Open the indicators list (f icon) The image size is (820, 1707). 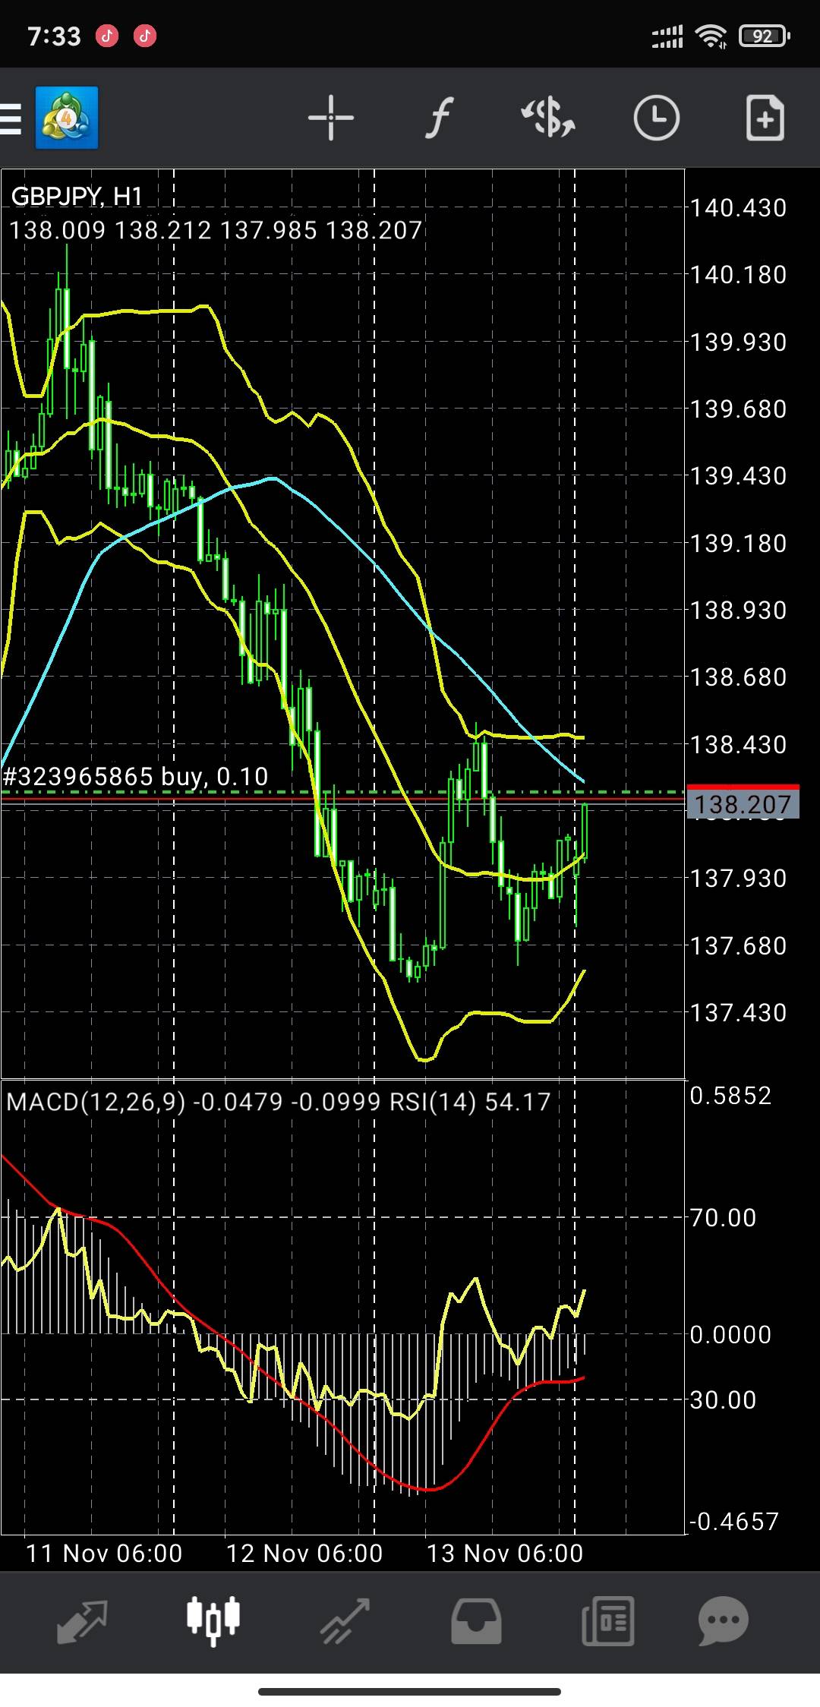(x=439, y=118)
